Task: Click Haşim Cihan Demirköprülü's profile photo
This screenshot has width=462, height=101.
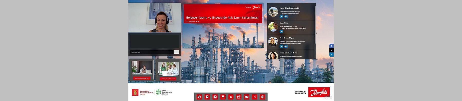Action: pos(273,12)
